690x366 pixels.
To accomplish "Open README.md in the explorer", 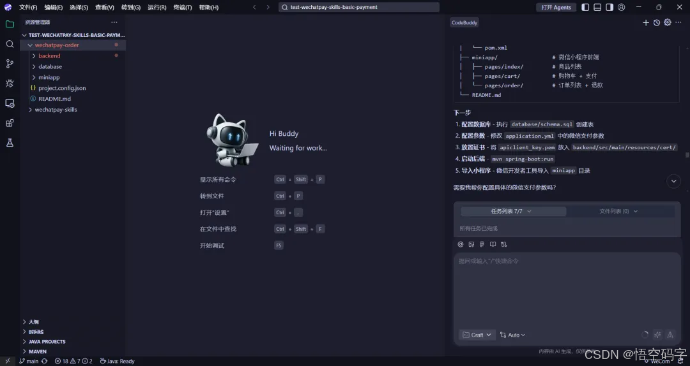I will tap(54, 99).
